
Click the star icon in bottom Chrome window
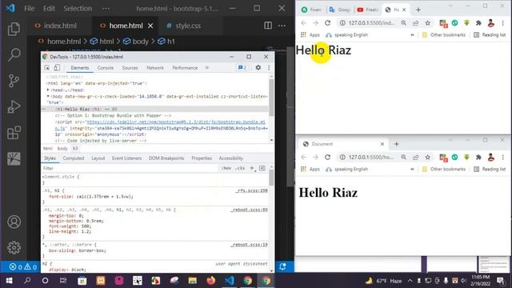click(x=427, y=157)
